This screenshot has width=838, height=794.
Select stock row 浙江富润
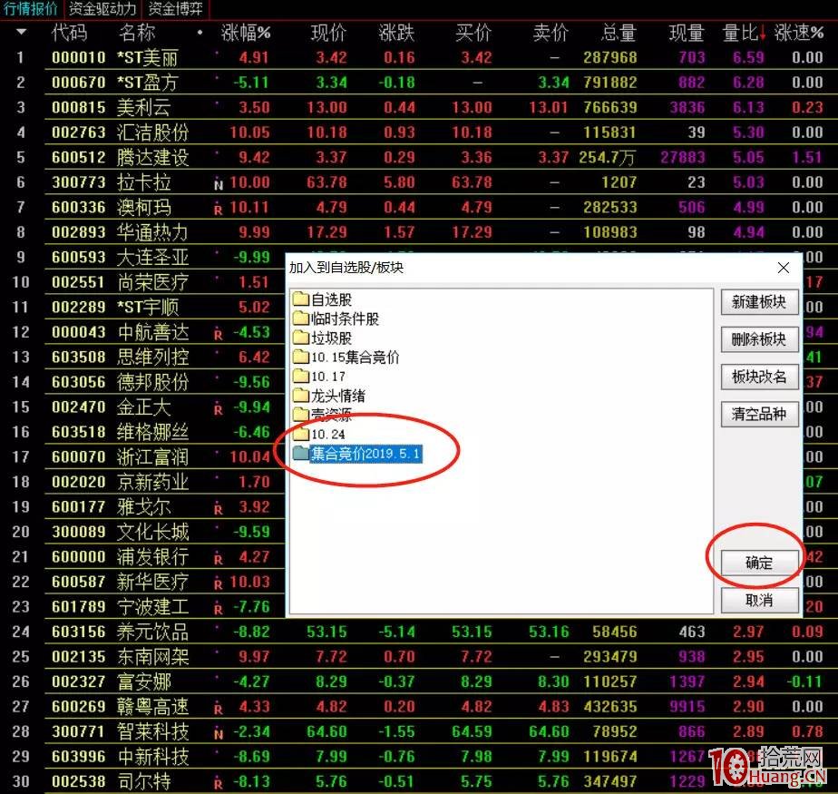click(x=142, y=456)
